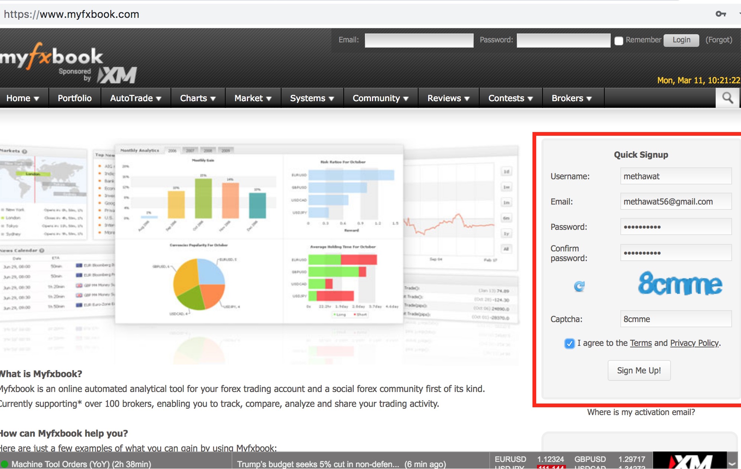Open the Privacy Policy link

pyautogui.click(x=694, y=343)
